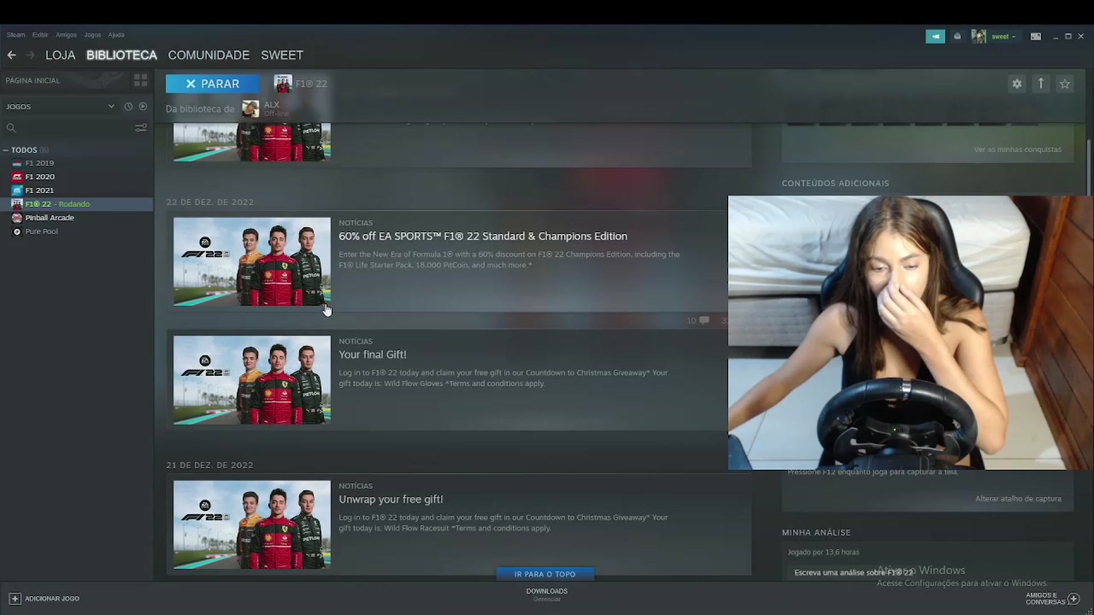Open the SWEET profile tab

coord(282,55)
